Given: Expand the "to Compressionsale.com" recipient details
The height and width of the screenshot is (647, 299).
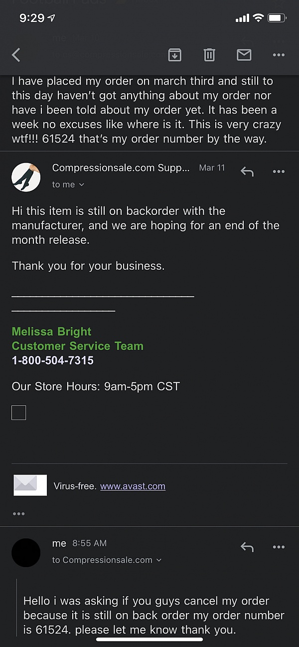Looking at the screenshot, I should (x=107, y=560).
